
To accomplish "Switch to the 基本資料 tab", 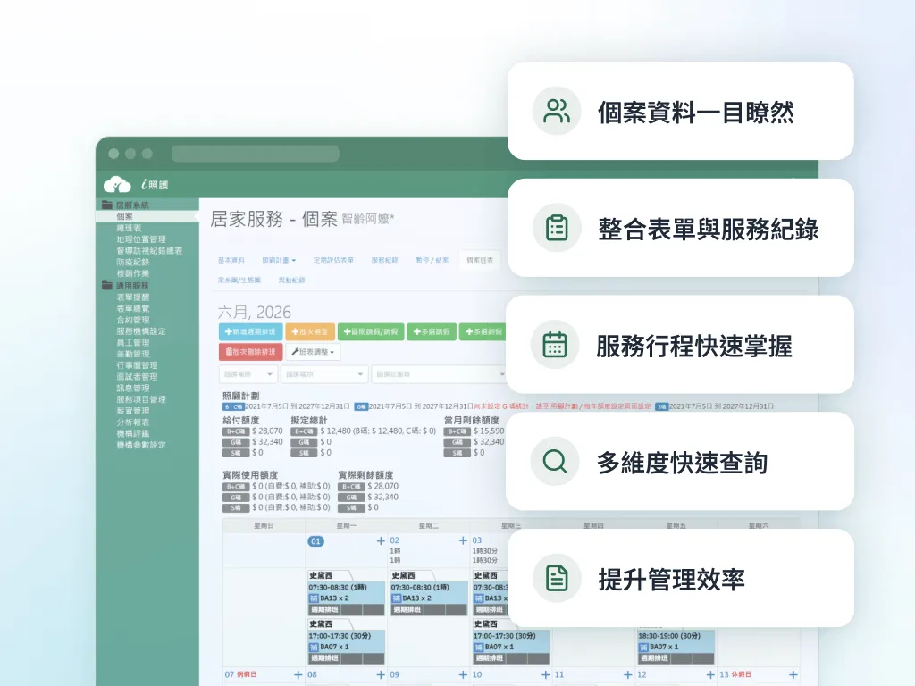I will [x=231, y=260].
